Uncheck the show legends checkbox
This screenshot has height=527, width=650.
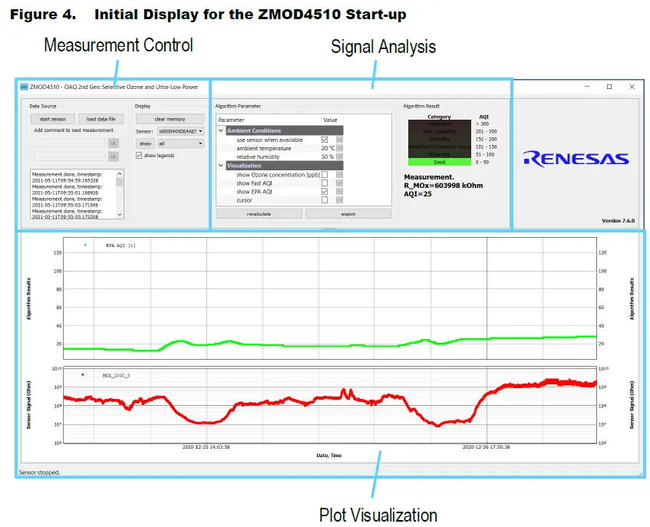(x=138, y=155)
